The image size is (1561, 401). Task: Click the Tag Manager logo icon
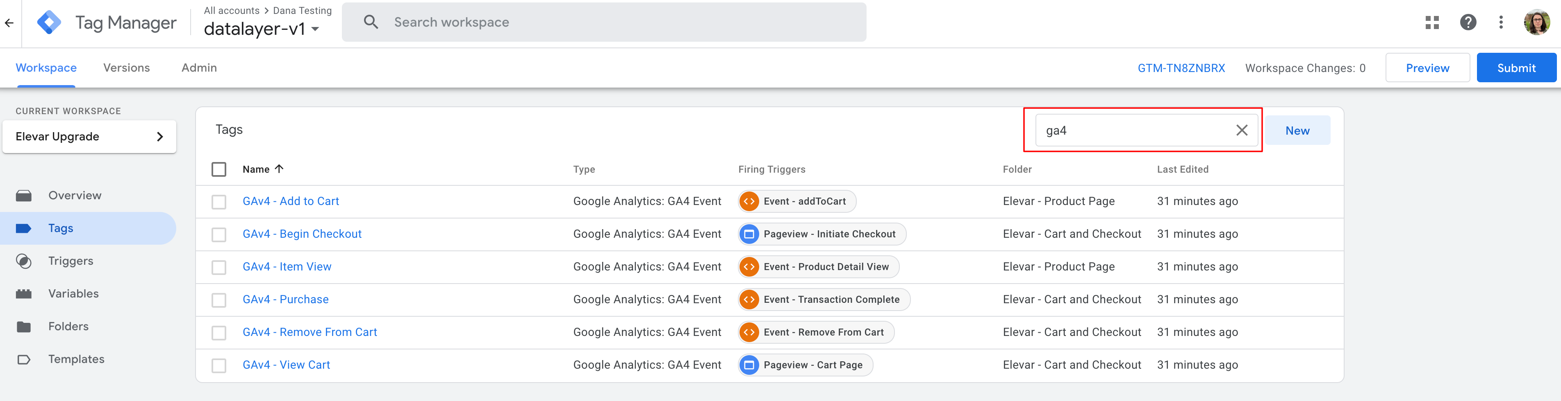click(48, 23)
